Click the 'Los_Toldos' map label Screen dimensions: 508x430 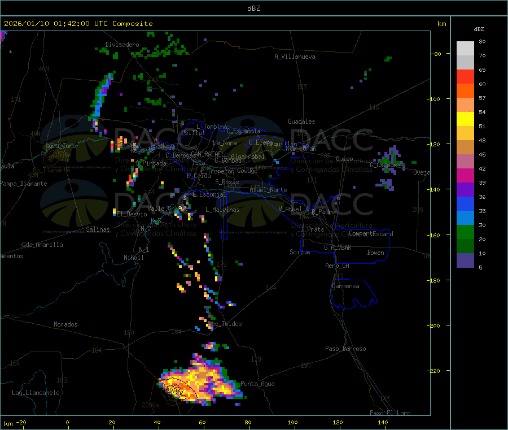tap(225, 324)
